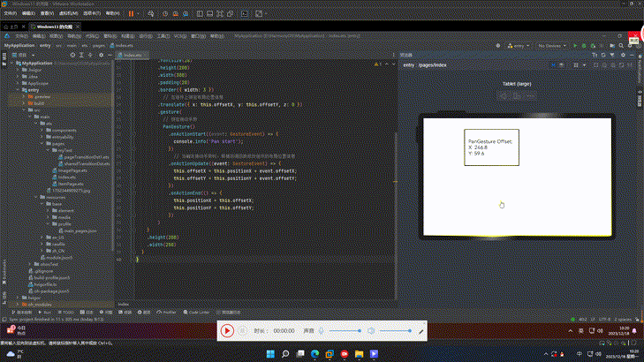This screenshot has height=362, width=644.
Task: Click the VMware unity mode icon
Action: pyautogui.click(x=230, y=13)
